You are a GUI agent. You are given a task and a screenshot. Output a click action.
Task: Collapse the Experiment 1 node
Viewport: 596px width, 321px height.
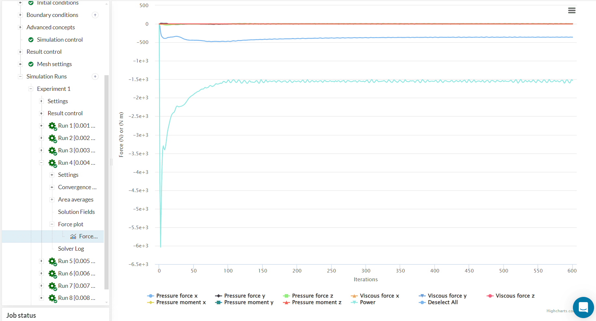pyautogui.click(x=31, y=89)
